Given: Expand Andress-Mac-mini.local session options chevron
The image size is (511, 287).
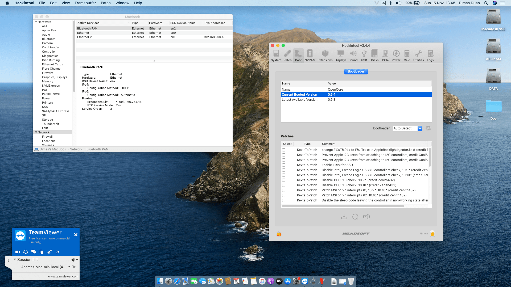Looking at the screenshot, I should (x=69, y=267).
